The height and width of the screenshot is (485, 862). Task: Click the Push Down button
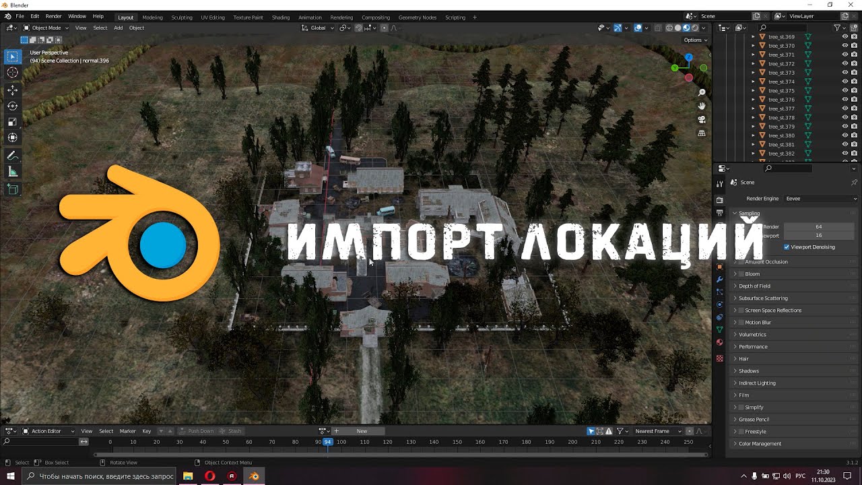click(197, 431)
